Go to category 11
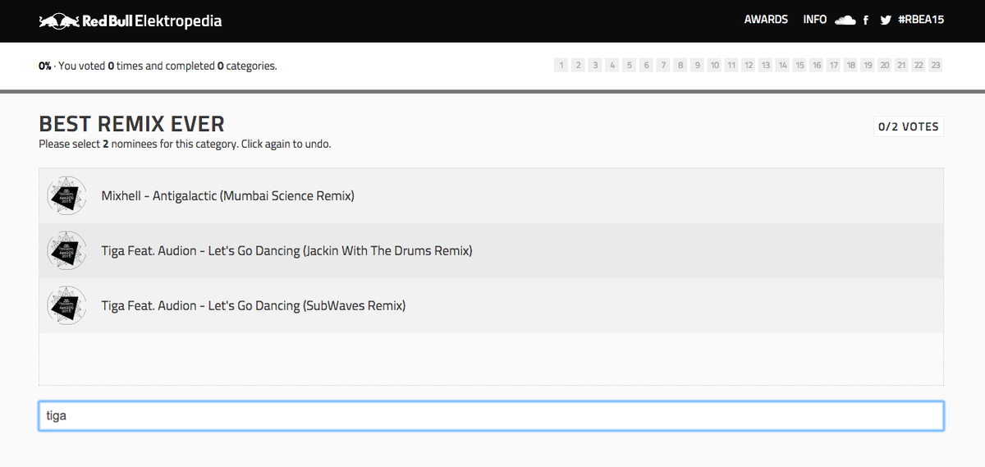Screen dimensions: 985x467 [731, 65]
